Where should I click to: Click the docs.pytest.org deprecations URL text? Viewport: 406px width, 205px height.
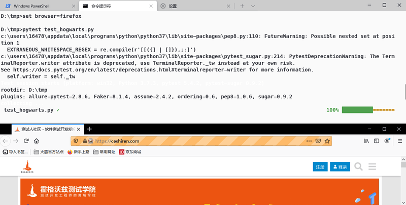(x=129, y=70)
